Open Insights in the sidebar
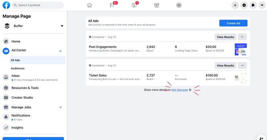267x140 pixels. click(x=17, y=127)
